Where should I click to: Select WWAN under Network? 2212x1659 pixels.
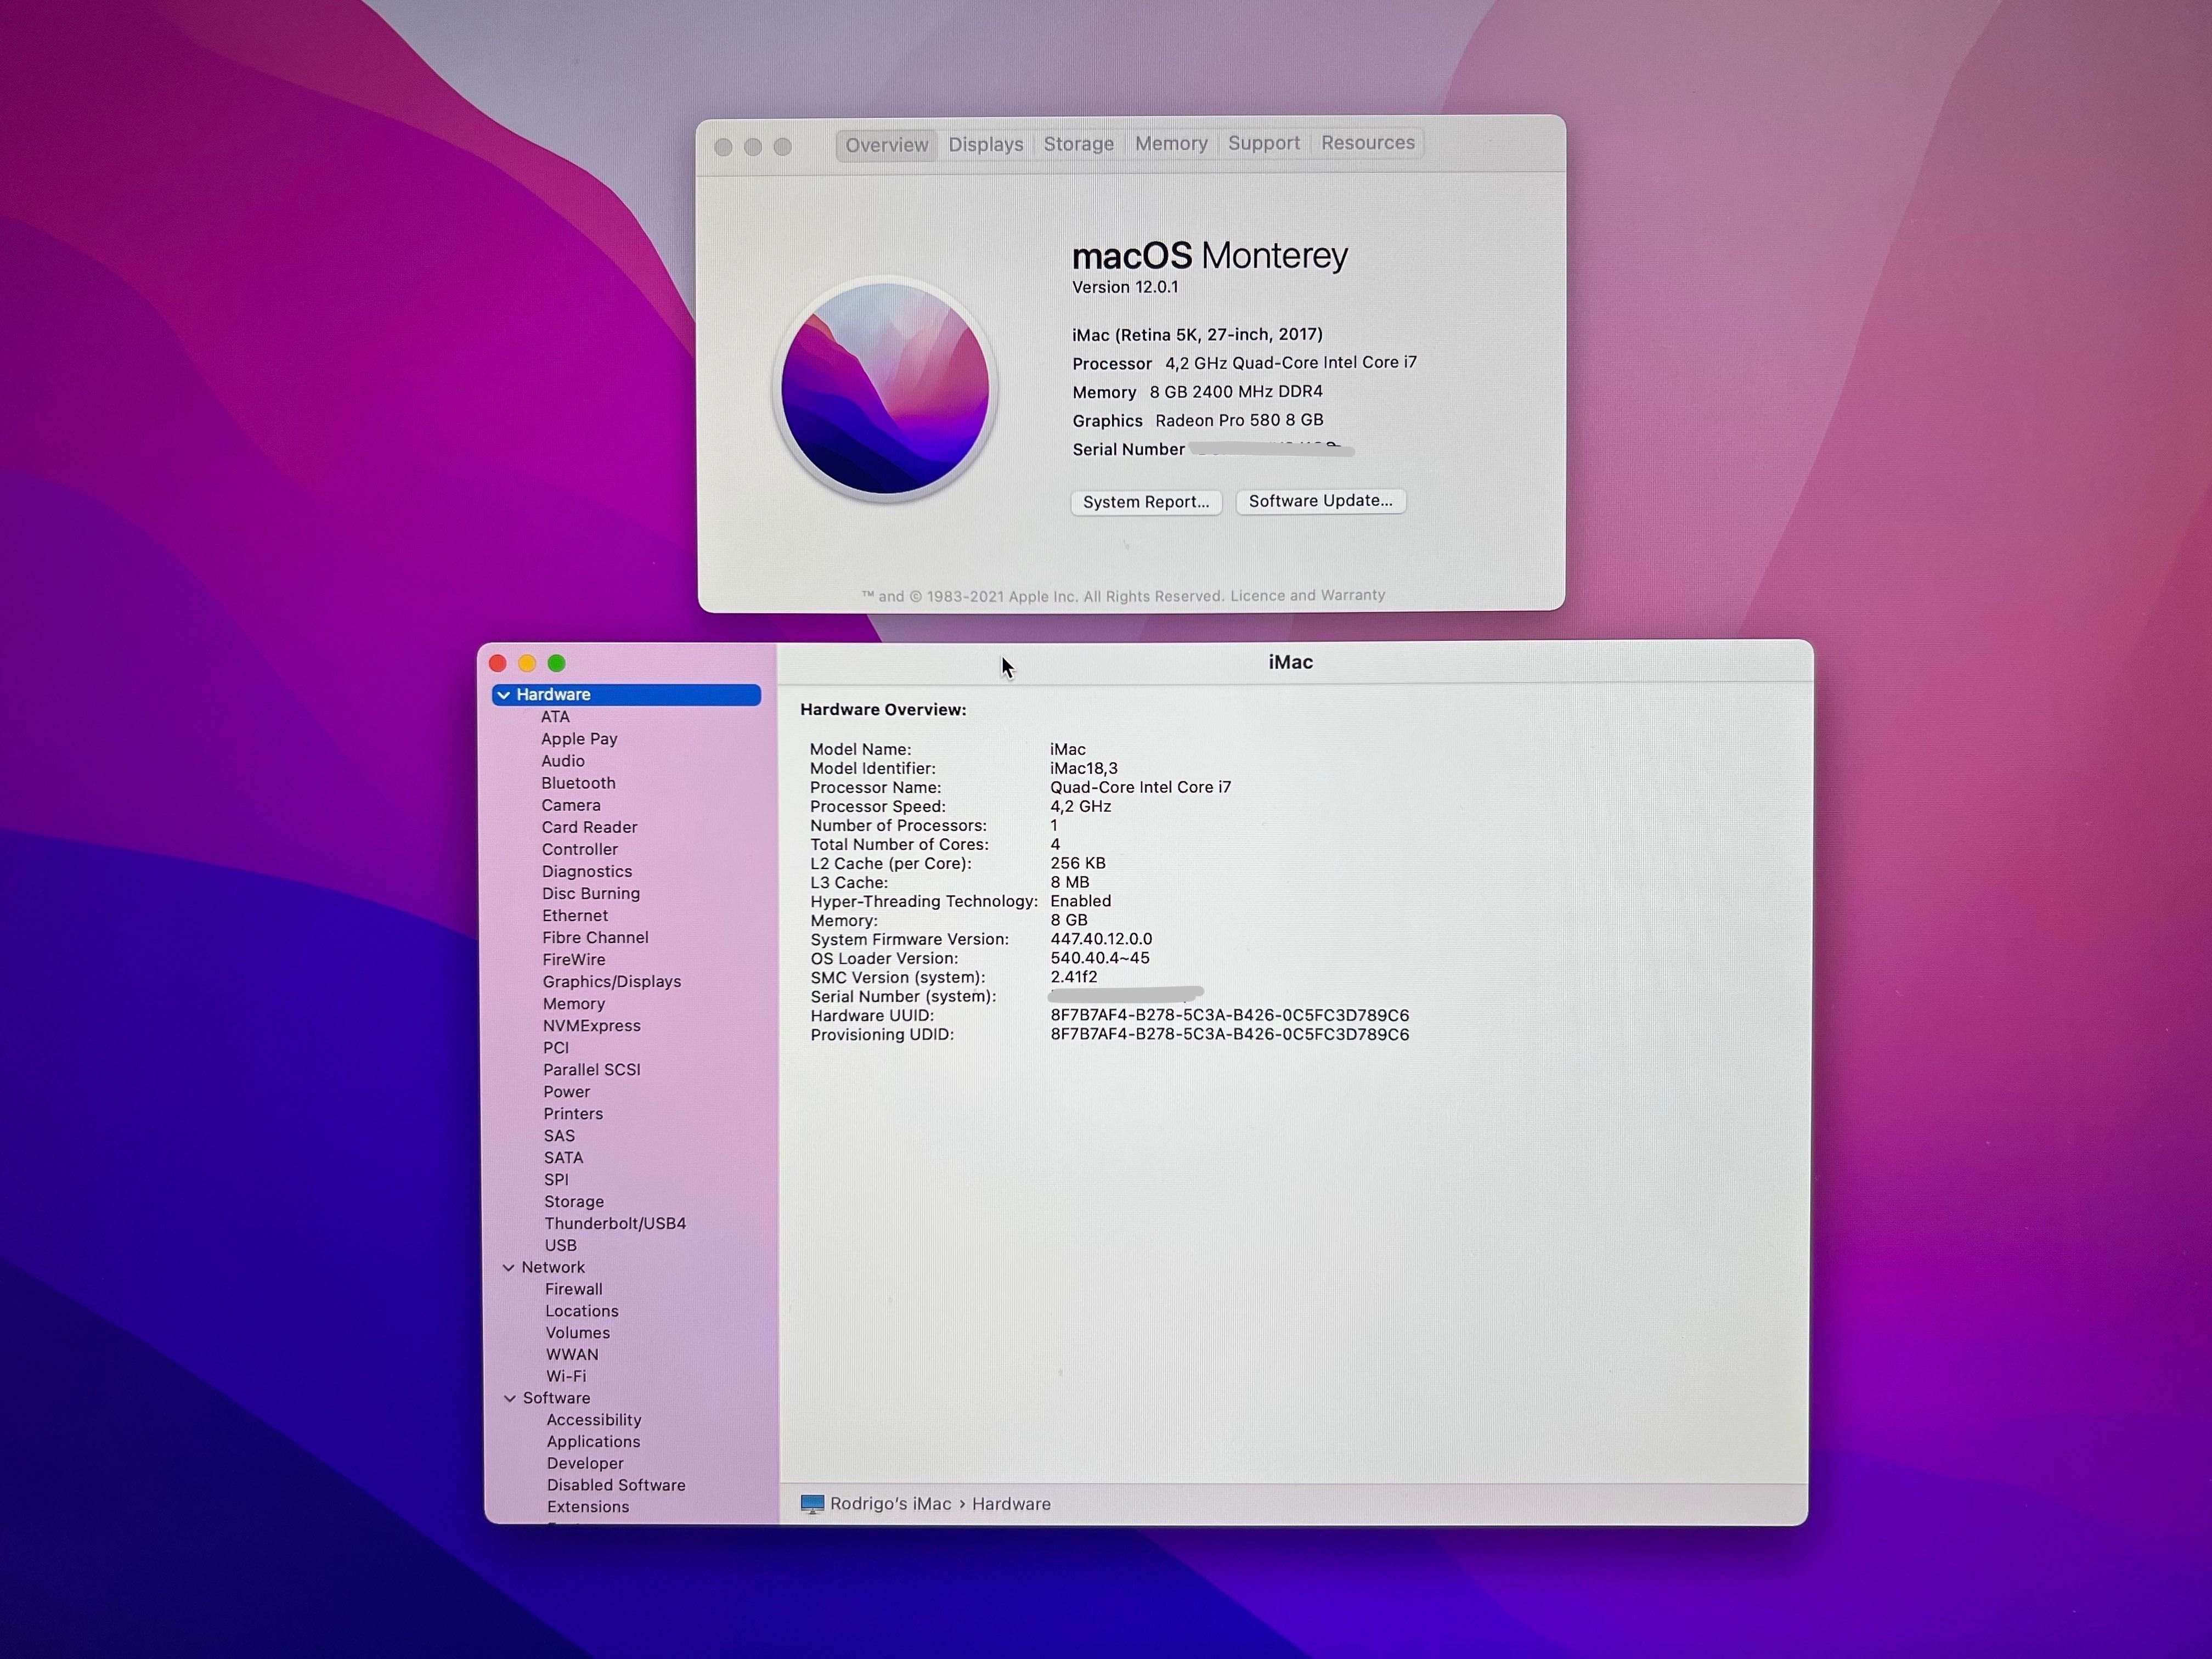click(x=572, y=1355)
